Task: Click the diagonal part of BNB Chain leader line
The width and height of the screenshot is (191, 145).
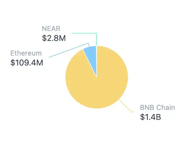Action: 126,106
